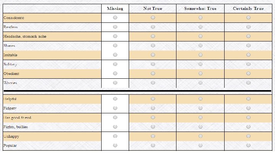Viewport: 275px width, 154px height.
Task: Choose Certainly True for Headache, stomach ache
Action: pos(248,36)
